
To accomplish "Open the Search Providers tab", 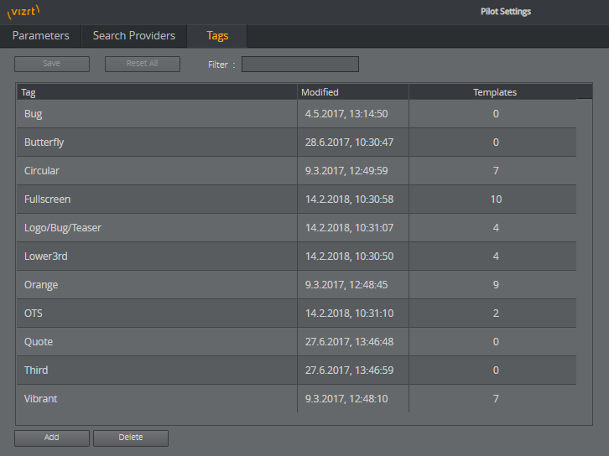I will point(134,36).
